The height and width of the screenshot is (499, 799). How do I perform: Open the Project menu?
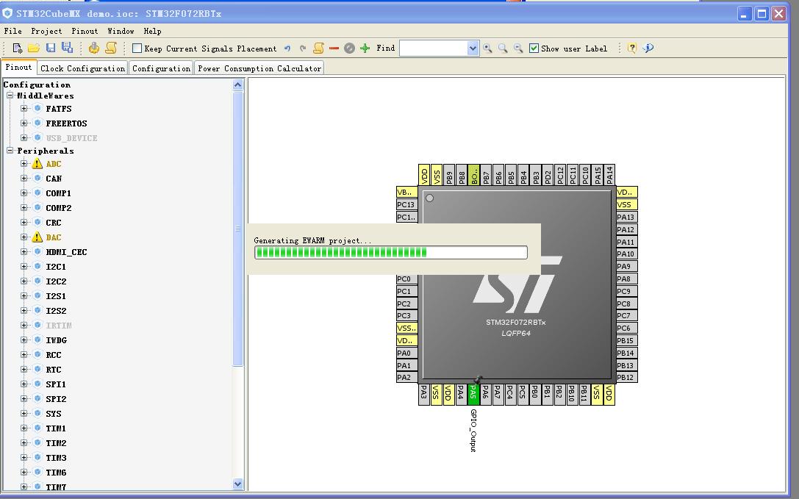[x=46, y=31]
